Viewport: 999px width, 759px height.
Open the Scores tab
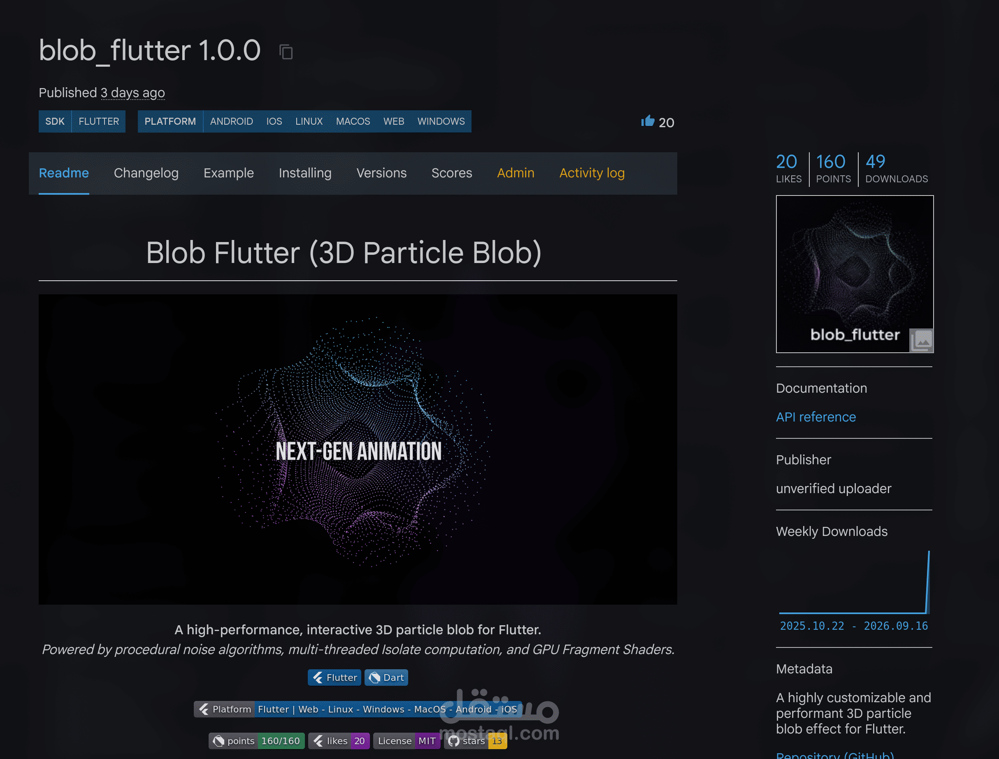452,173
